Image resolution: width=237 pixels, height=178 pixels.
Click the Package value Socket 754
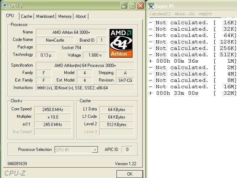click(x=71, y=48)
